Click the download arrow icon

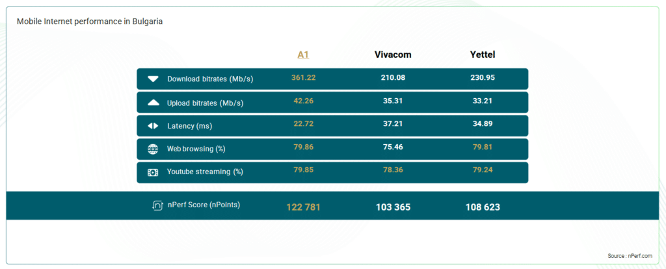pyautogui.click(x=153, y=79)
